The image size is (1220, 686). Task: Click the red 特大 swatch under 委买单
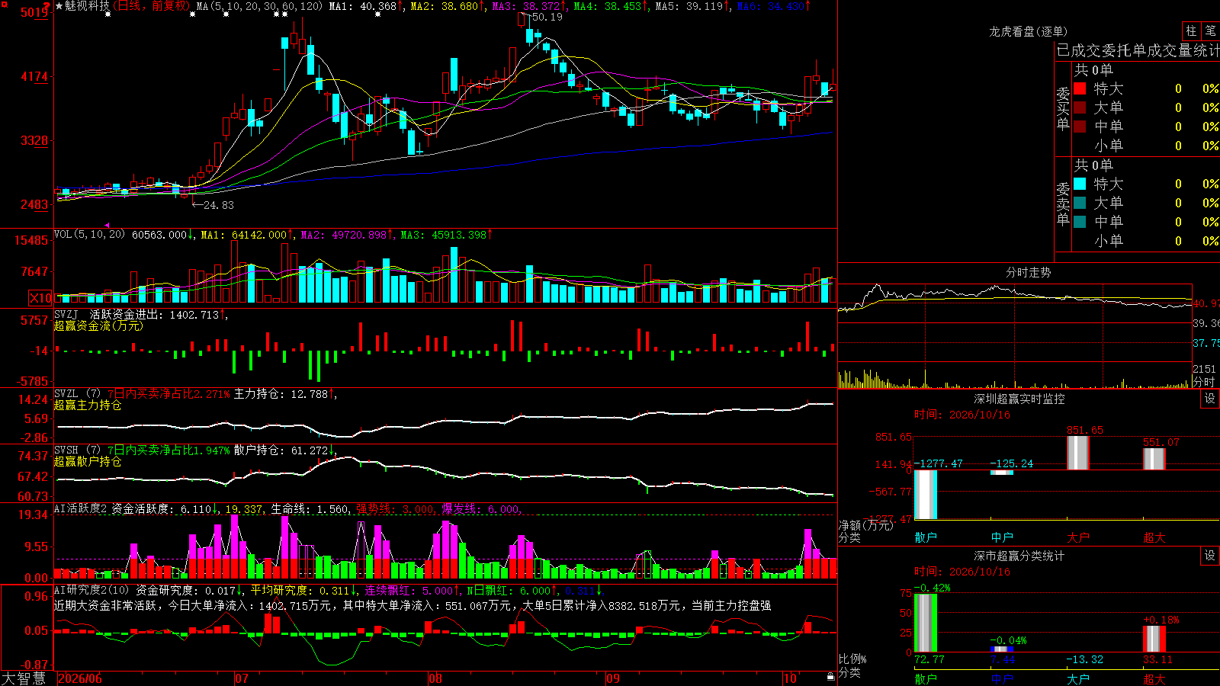(1080, 88)
